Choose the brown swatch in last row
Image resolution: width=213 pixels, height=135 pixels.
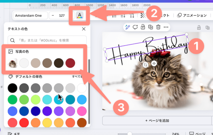click(82, 123)
